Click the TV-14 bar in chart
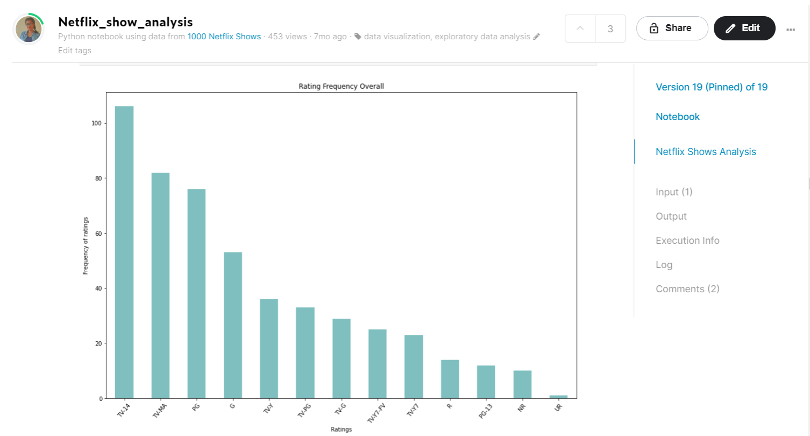The image size is (810, 436). click(x=124, y=252)
